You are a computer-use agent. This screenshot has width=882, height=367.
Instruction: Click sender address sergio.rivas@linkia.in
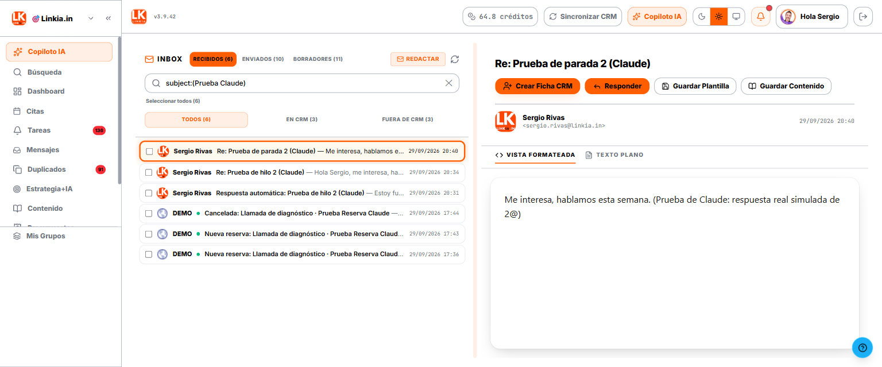[564, 126]
